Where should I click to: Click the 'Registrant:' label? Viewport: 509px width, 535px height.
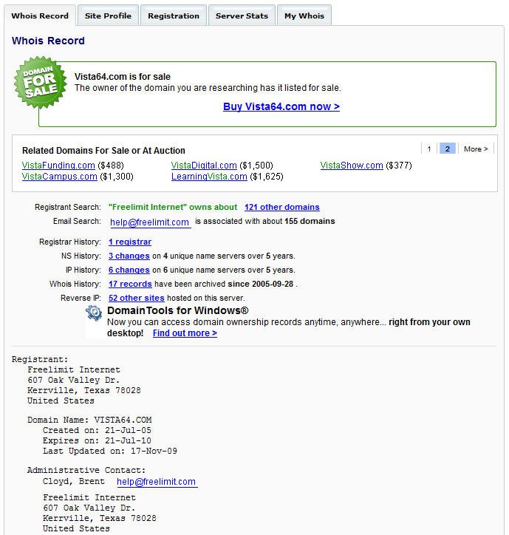pos(40,359)
